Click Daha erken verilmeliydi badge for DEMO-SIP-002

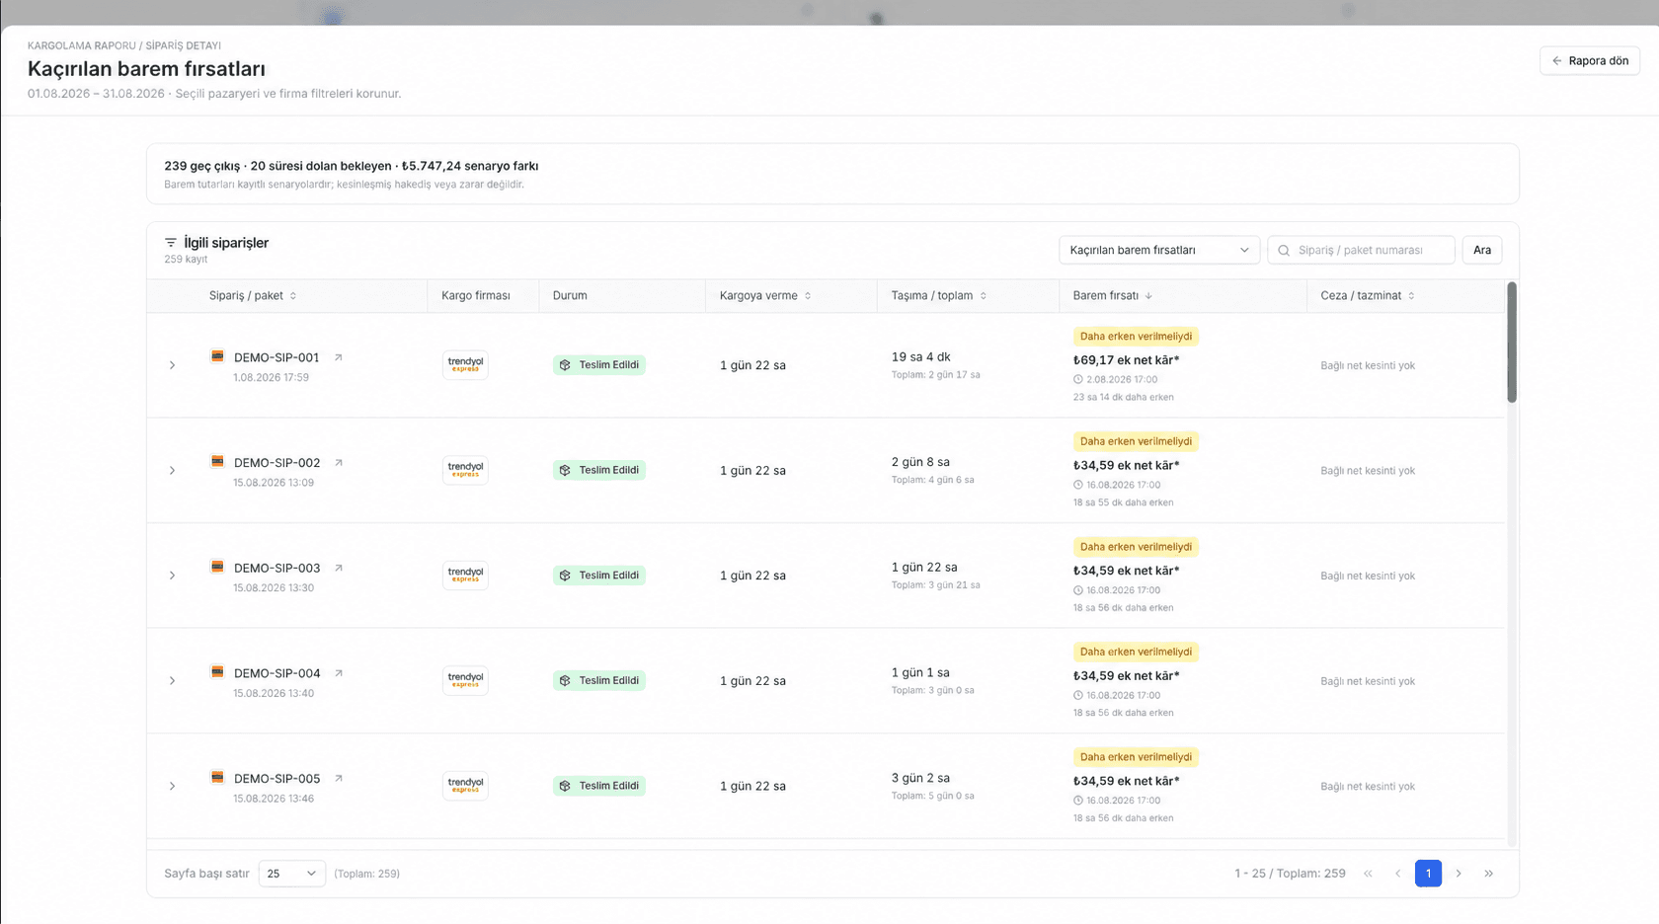1136,441
